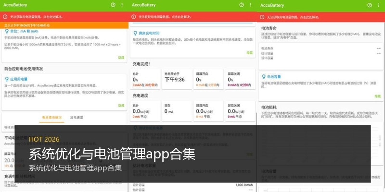Open overflow menu in left AccuBattery screenshot
The height and width of the screenshot is (192, 385).
click(122, 5)
